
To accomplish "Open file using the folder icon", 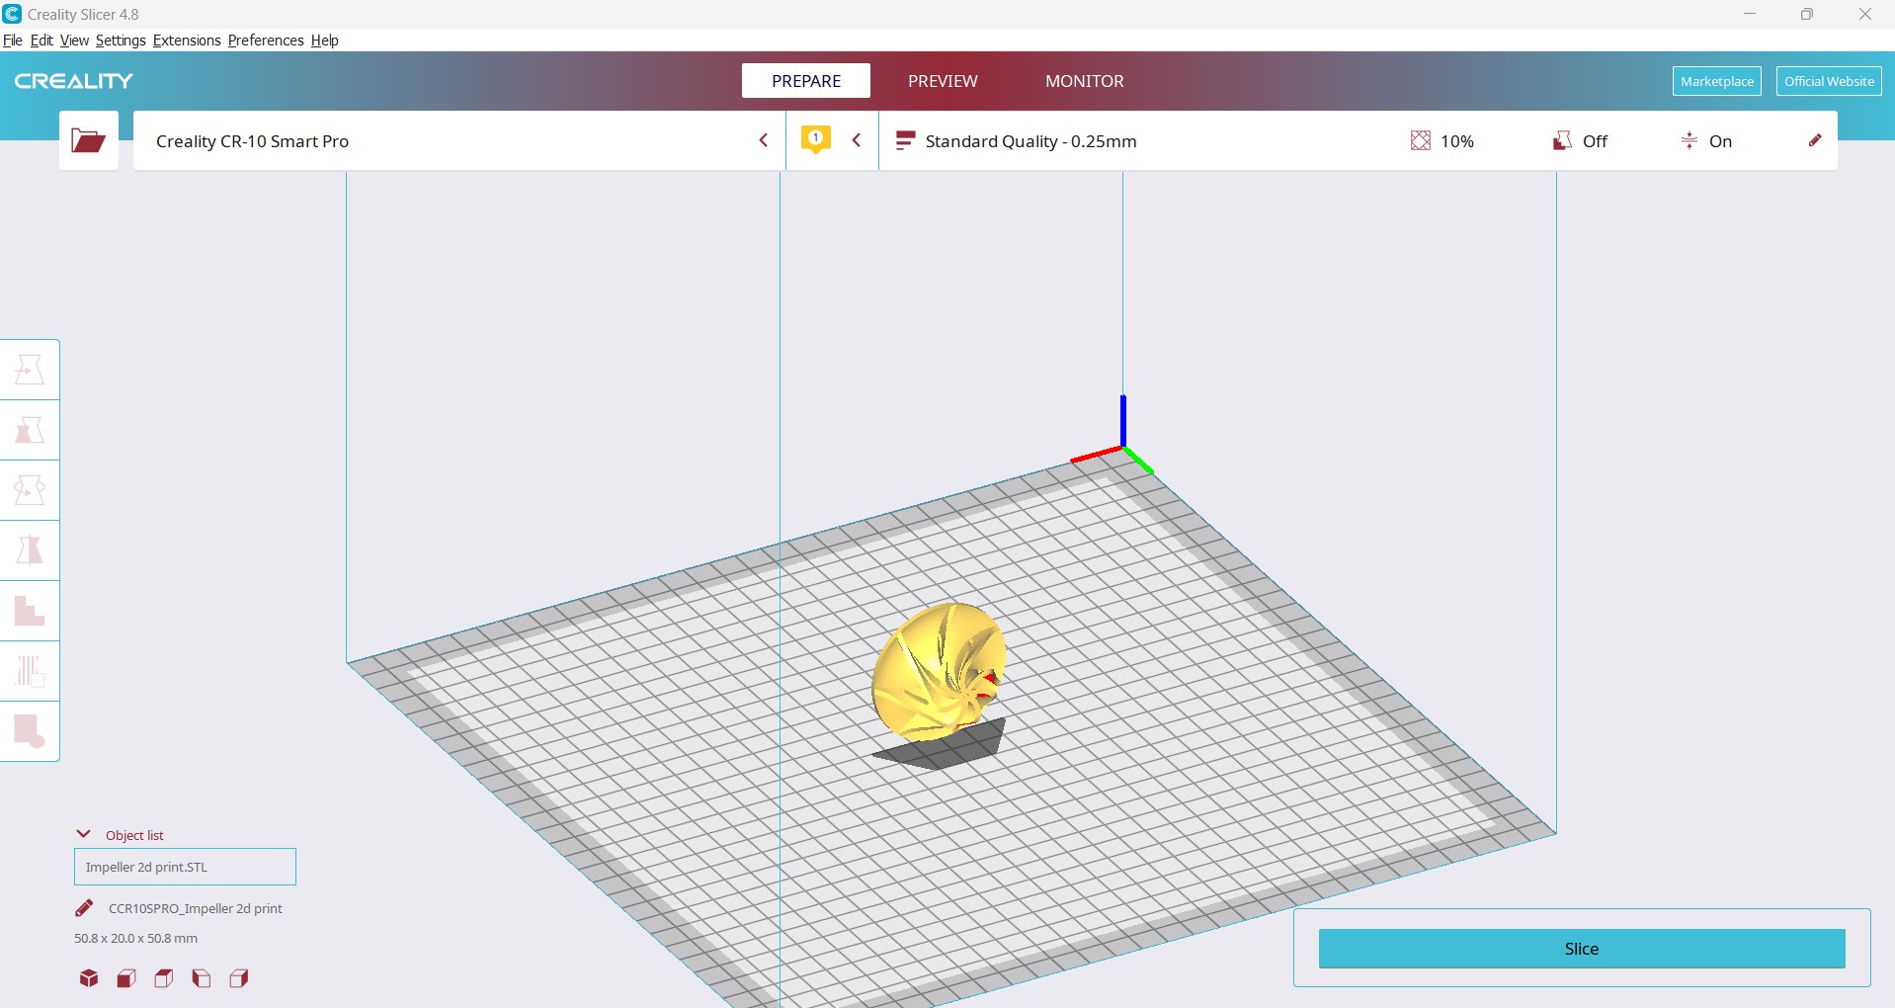I will (x=89, y=140).
